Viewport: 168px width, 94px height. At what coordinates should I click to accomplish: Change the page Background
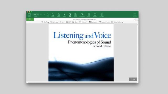(x=93, y=22)
